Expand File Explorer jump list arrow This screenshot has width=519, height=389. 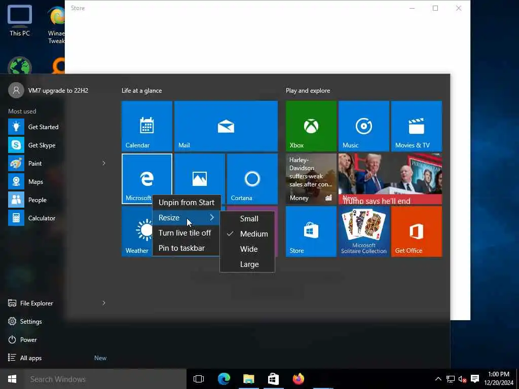pyautogui.click(x=103, y=303)
